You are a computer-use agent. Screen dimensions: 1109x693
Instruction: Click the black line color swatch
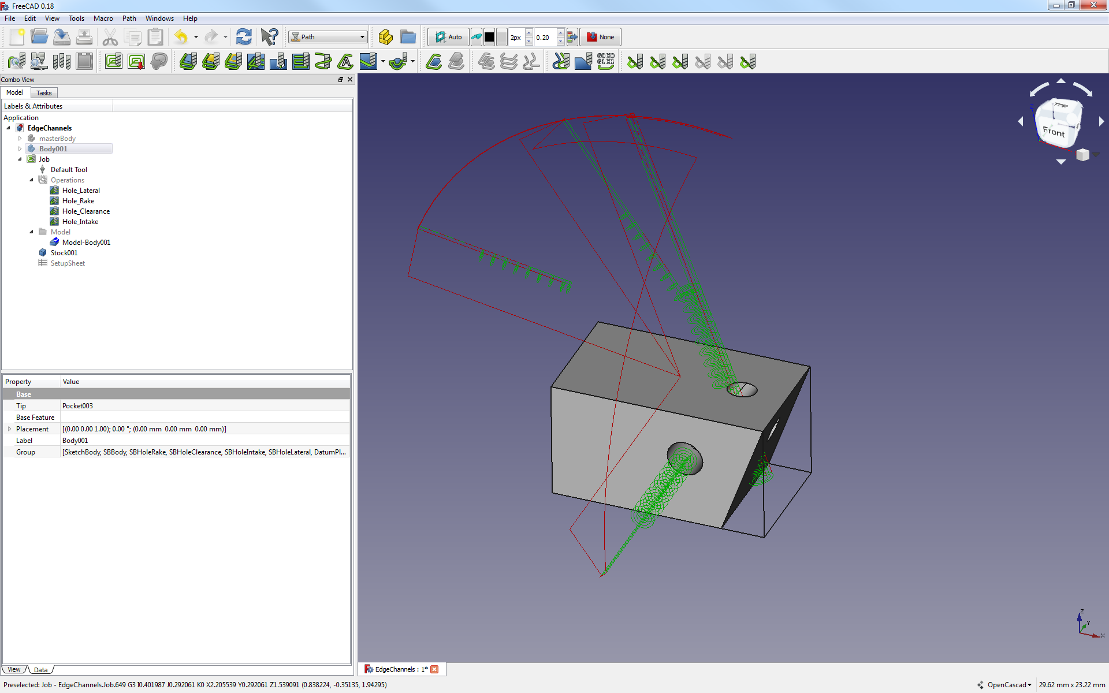489,38
